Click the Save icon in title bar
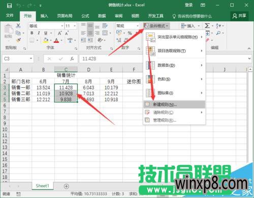Screen dimensions: 254x198 tap(9, 6)
